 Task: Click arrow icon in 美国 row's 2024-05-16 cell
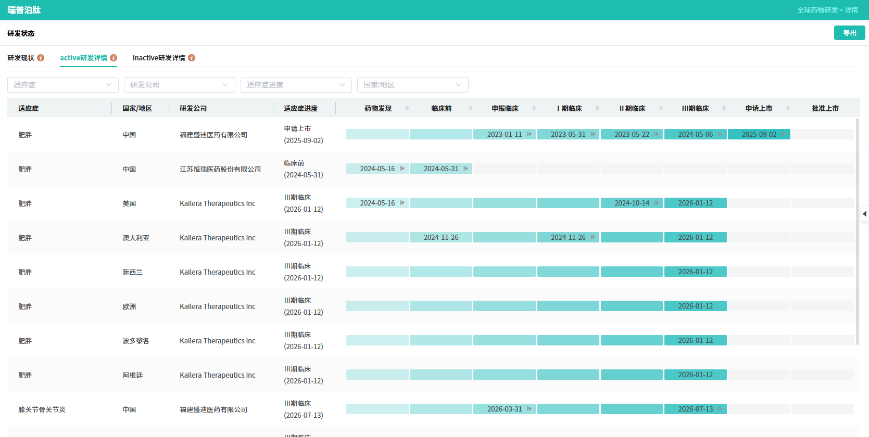(402, 203)
